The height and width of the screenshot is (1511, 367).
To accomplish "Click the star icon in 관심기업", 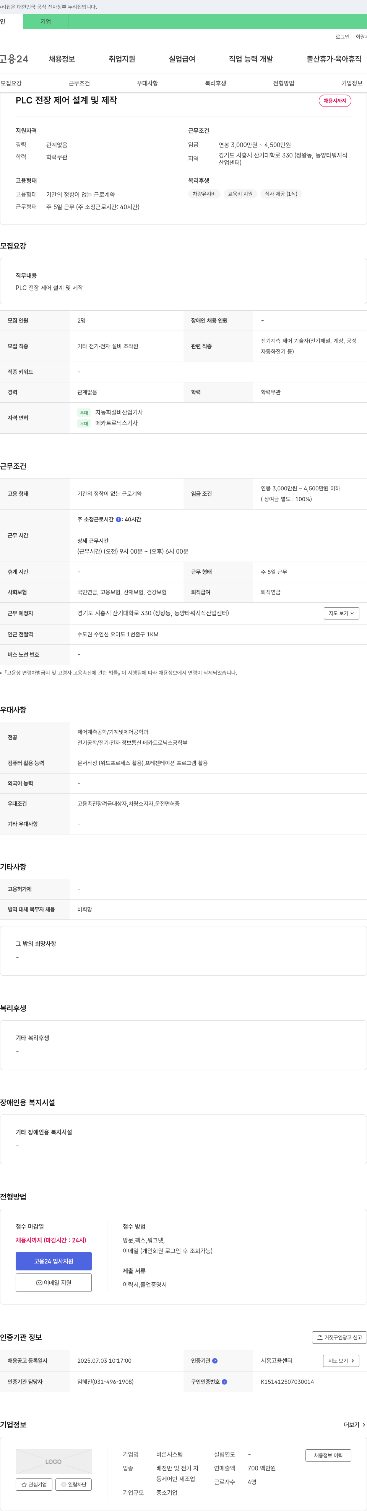I will pos(24,1484).
